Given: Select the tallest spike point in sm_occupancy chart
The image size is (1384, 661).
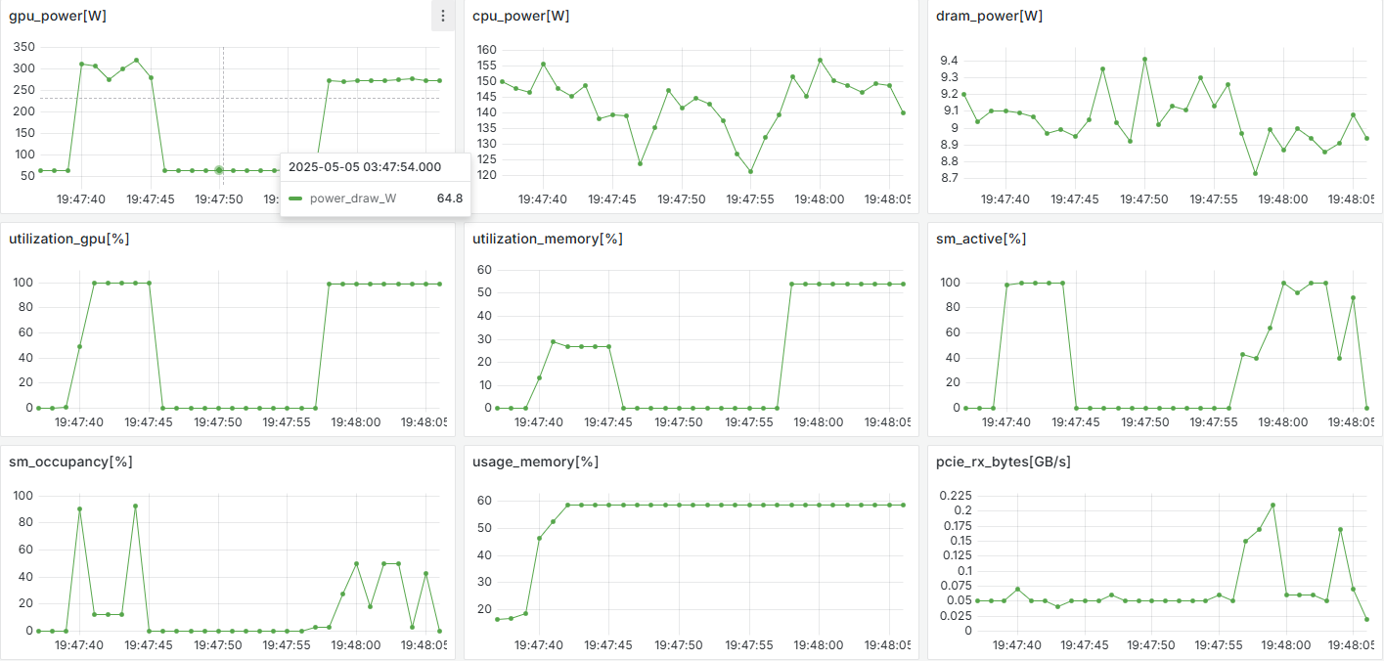Looking at the screenshot, I should click(x=135, y=507).
